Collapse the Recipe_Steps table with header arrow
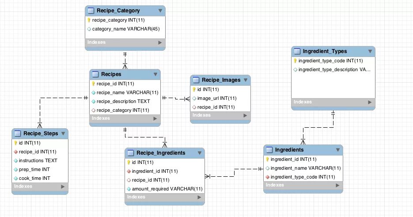The image size is (413, 217). (63, 133)
